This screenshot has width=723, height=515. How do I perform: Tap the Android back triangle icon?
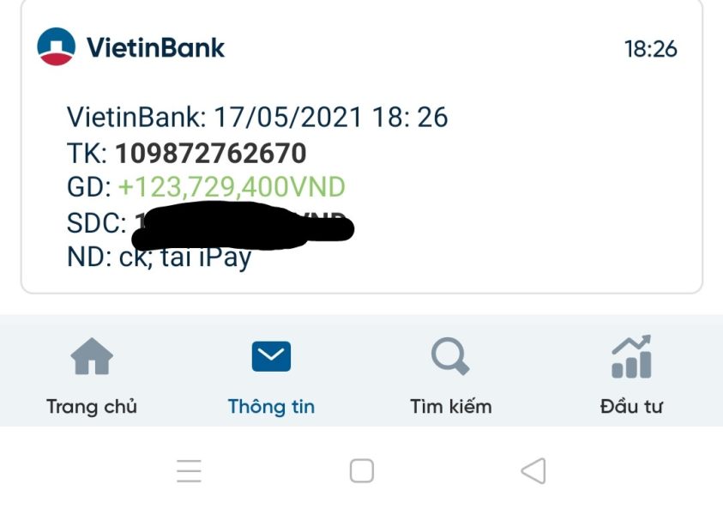tap(533, 470)
